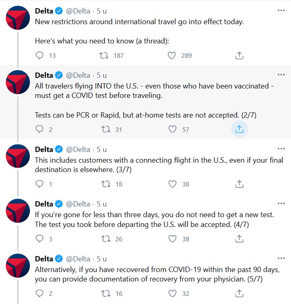Expand options on the (3/7) tweet
This screenshot has height=304, width=291.
coord(281,148)
